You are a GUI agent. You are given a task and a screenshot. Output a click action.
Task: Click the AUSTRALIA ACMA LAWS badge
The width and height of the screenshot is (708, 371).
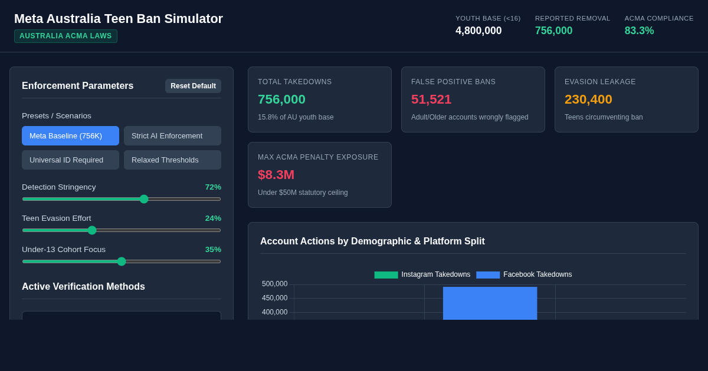[x=65, y=36]
